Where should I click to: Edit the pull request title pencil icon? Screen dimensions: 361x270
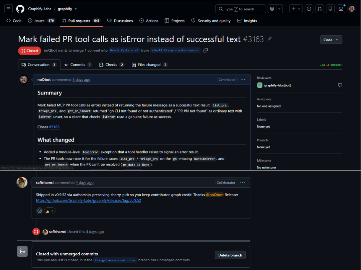coord(270,39)
